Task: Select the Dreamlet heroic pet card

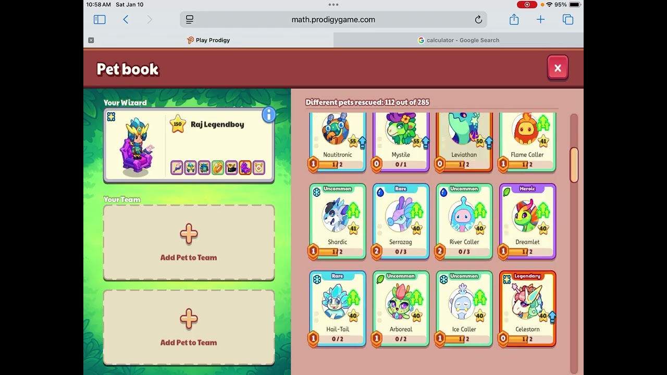Action: (527, 221)
